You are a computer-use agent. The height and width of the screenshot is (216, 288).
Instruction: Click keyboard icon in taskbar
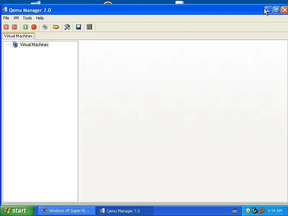pyautogui.click(x=235, y=211)
